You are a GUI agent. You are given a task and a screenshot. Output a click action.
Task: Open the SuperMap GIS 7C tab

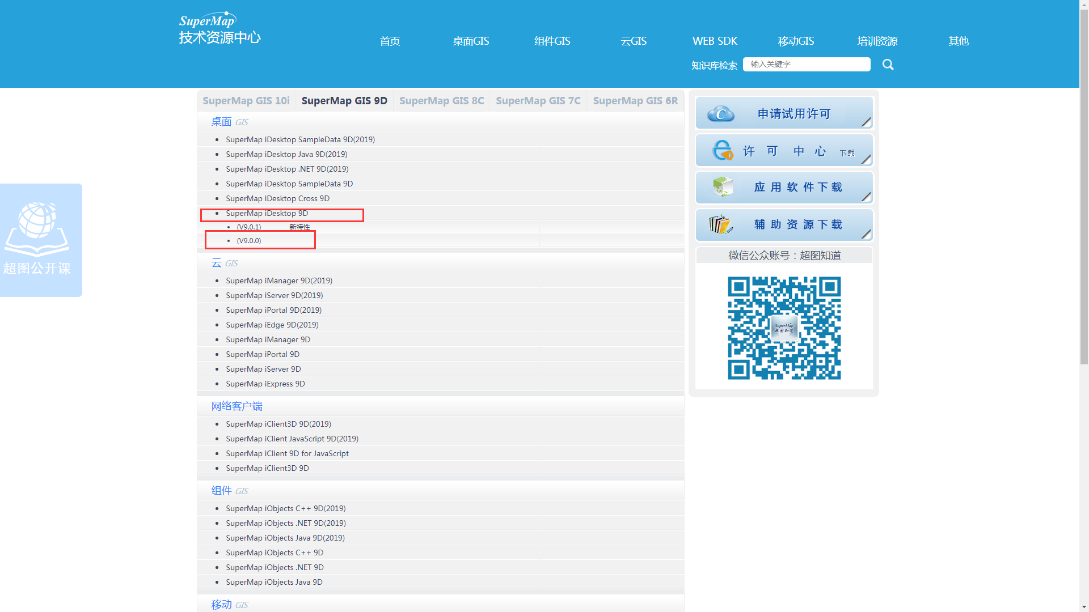(538, 101)
